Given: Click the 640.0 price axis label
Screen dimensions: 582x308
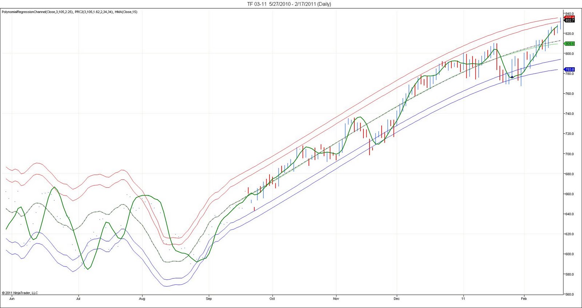Looking at the screenshot, I should [x=570, y=214].
